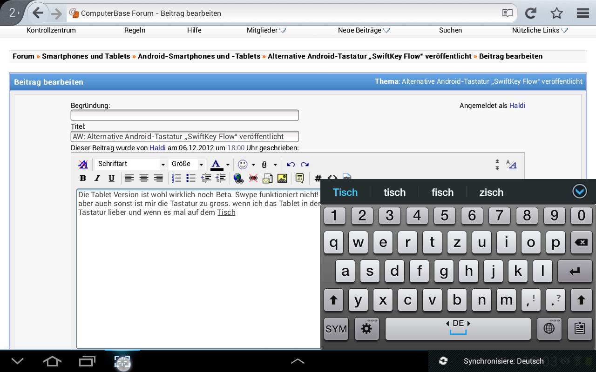The width and height of the screenshot is (596, 372).
Task: Center align the text
Action: pyautogui.click(x=144, y=178)
